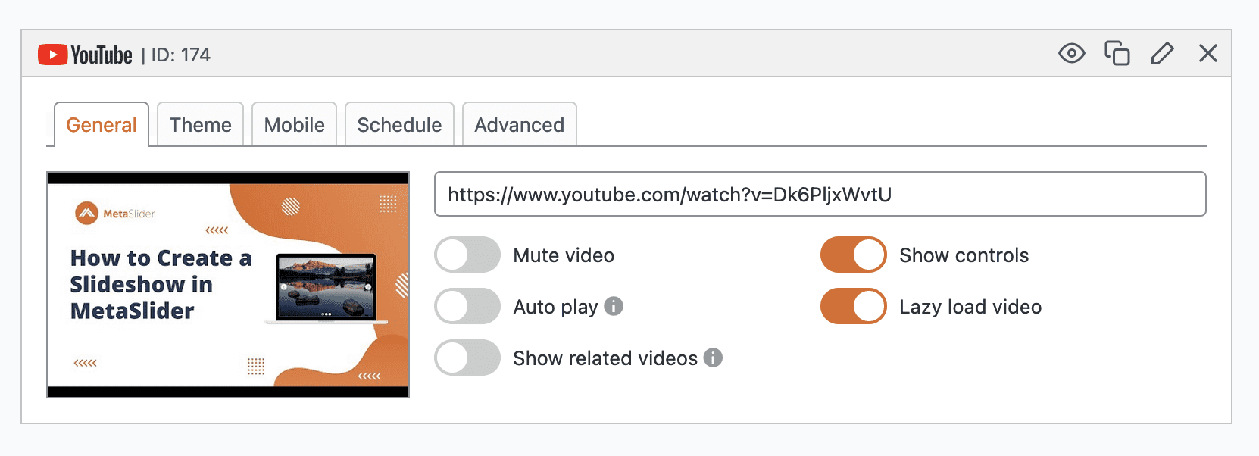Enable Show related videos toggle
The image size is (1259, 456).
[x=467, y=358]
